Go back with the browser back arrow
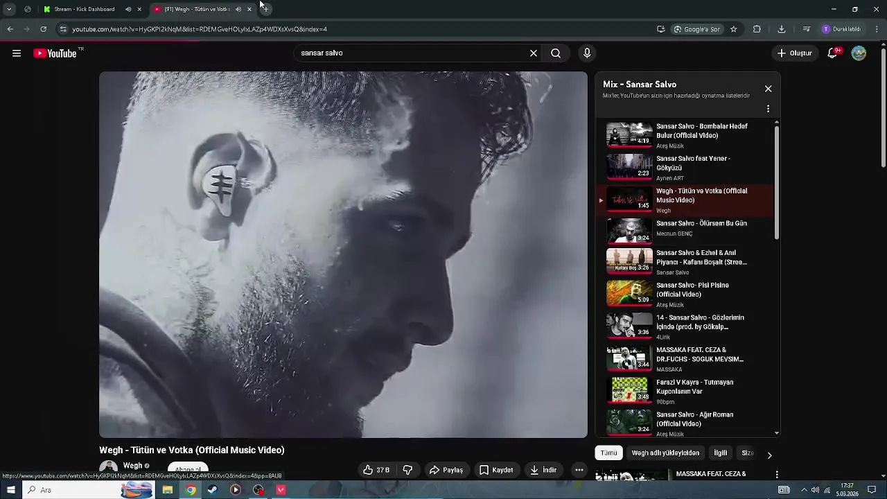 coord(10,29)
